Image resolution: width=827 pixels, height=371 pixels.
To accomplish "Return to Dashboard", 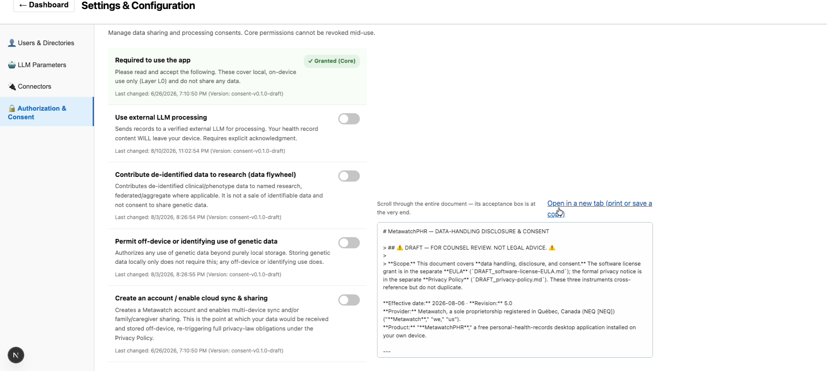I will (44, 5).
